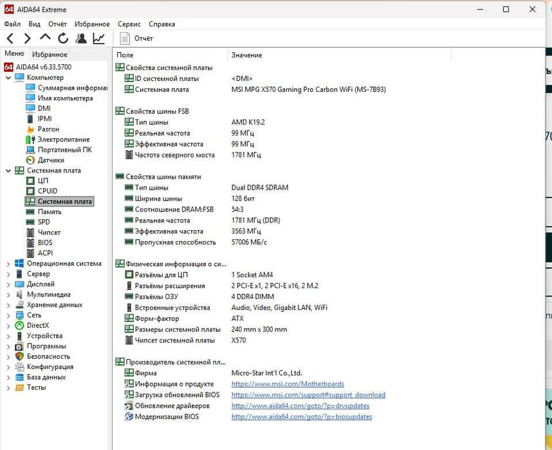Open the msi.com/Motherboards link

(288, 384)
